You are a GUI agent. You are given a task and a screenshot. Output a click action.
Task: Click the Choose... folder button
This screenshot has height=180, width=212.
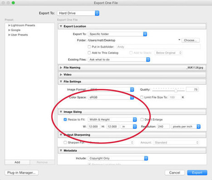[x=190, y=40]
